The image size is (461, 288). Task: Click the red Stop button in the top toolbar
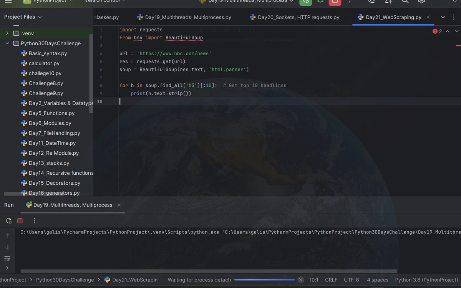tap(335, 2)
